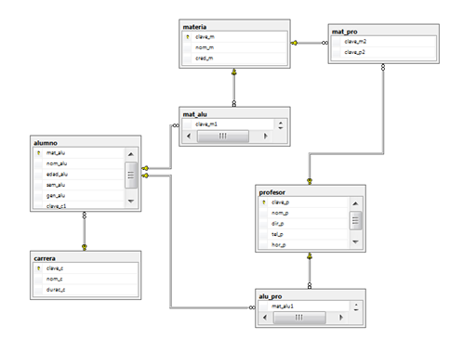The image size is (450, 352).
Task: Select the mat_alu table title bar
Action: pyautogui.click(x=234, y=114)
